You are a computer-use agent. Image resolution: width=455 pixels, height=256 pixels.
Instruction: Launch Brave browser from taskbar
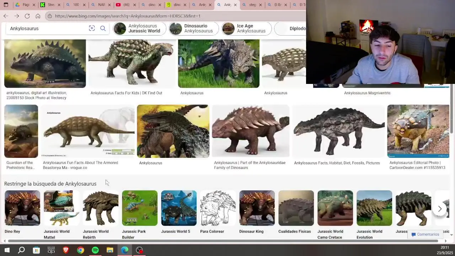(x=66, y=250)
